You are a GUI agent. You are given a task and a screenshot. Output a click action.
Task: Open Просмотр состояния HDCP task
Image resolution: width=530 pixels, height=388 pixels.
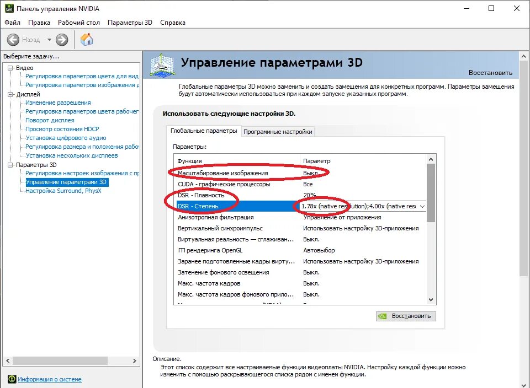coord(62,129)
